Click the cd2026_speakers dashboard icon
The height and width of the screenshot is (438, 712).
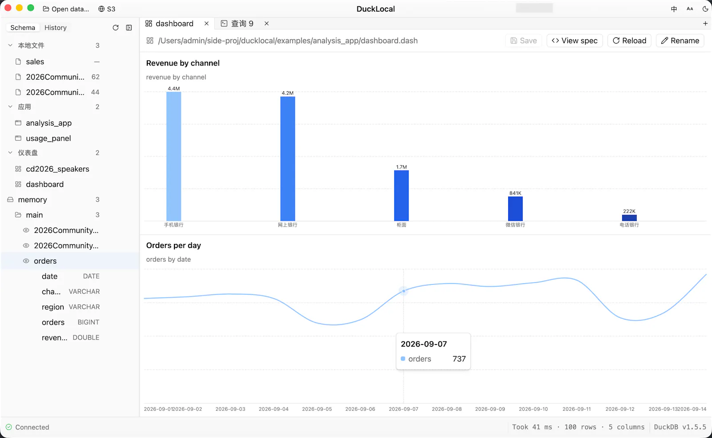point(18,169)
